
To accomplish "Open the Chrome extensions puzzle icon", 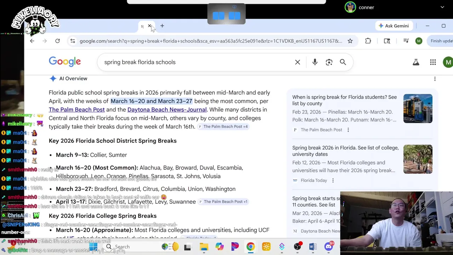I will (x=368, y=41).
